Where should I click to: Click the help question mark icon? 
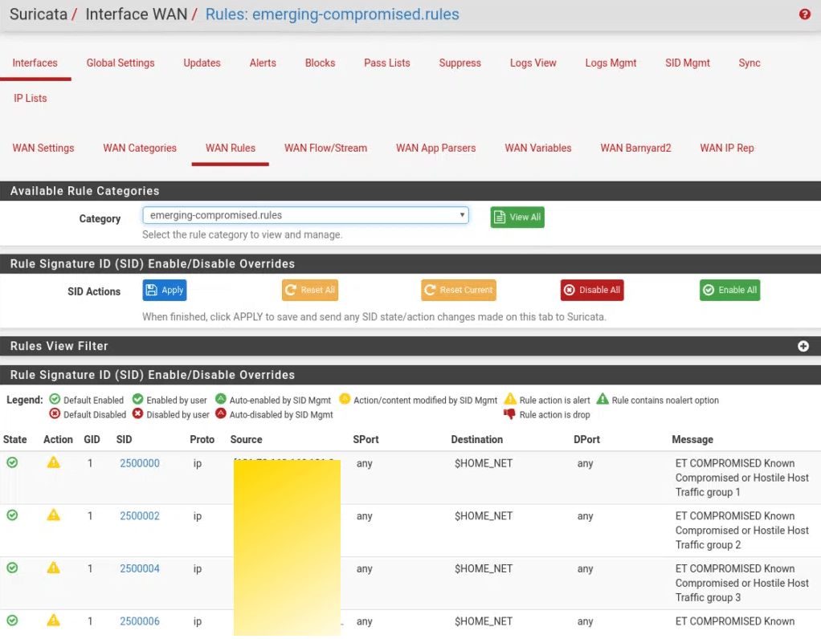[805, 14]
